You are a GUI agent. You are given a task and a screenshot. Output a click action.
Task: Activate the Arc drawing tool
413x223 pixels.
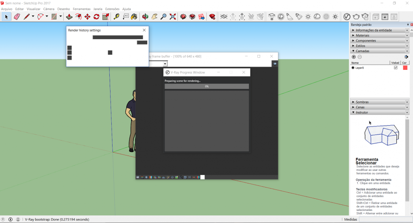click(x=40, y=17)
